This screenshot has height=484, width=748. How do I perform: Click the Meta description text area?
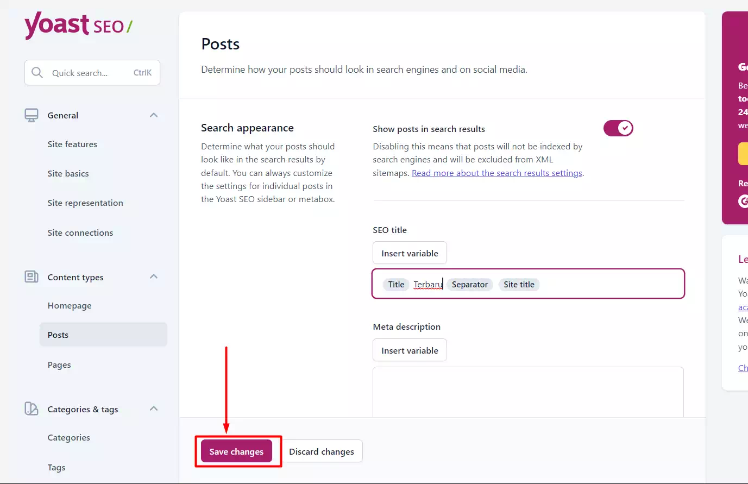click(528, 392)
